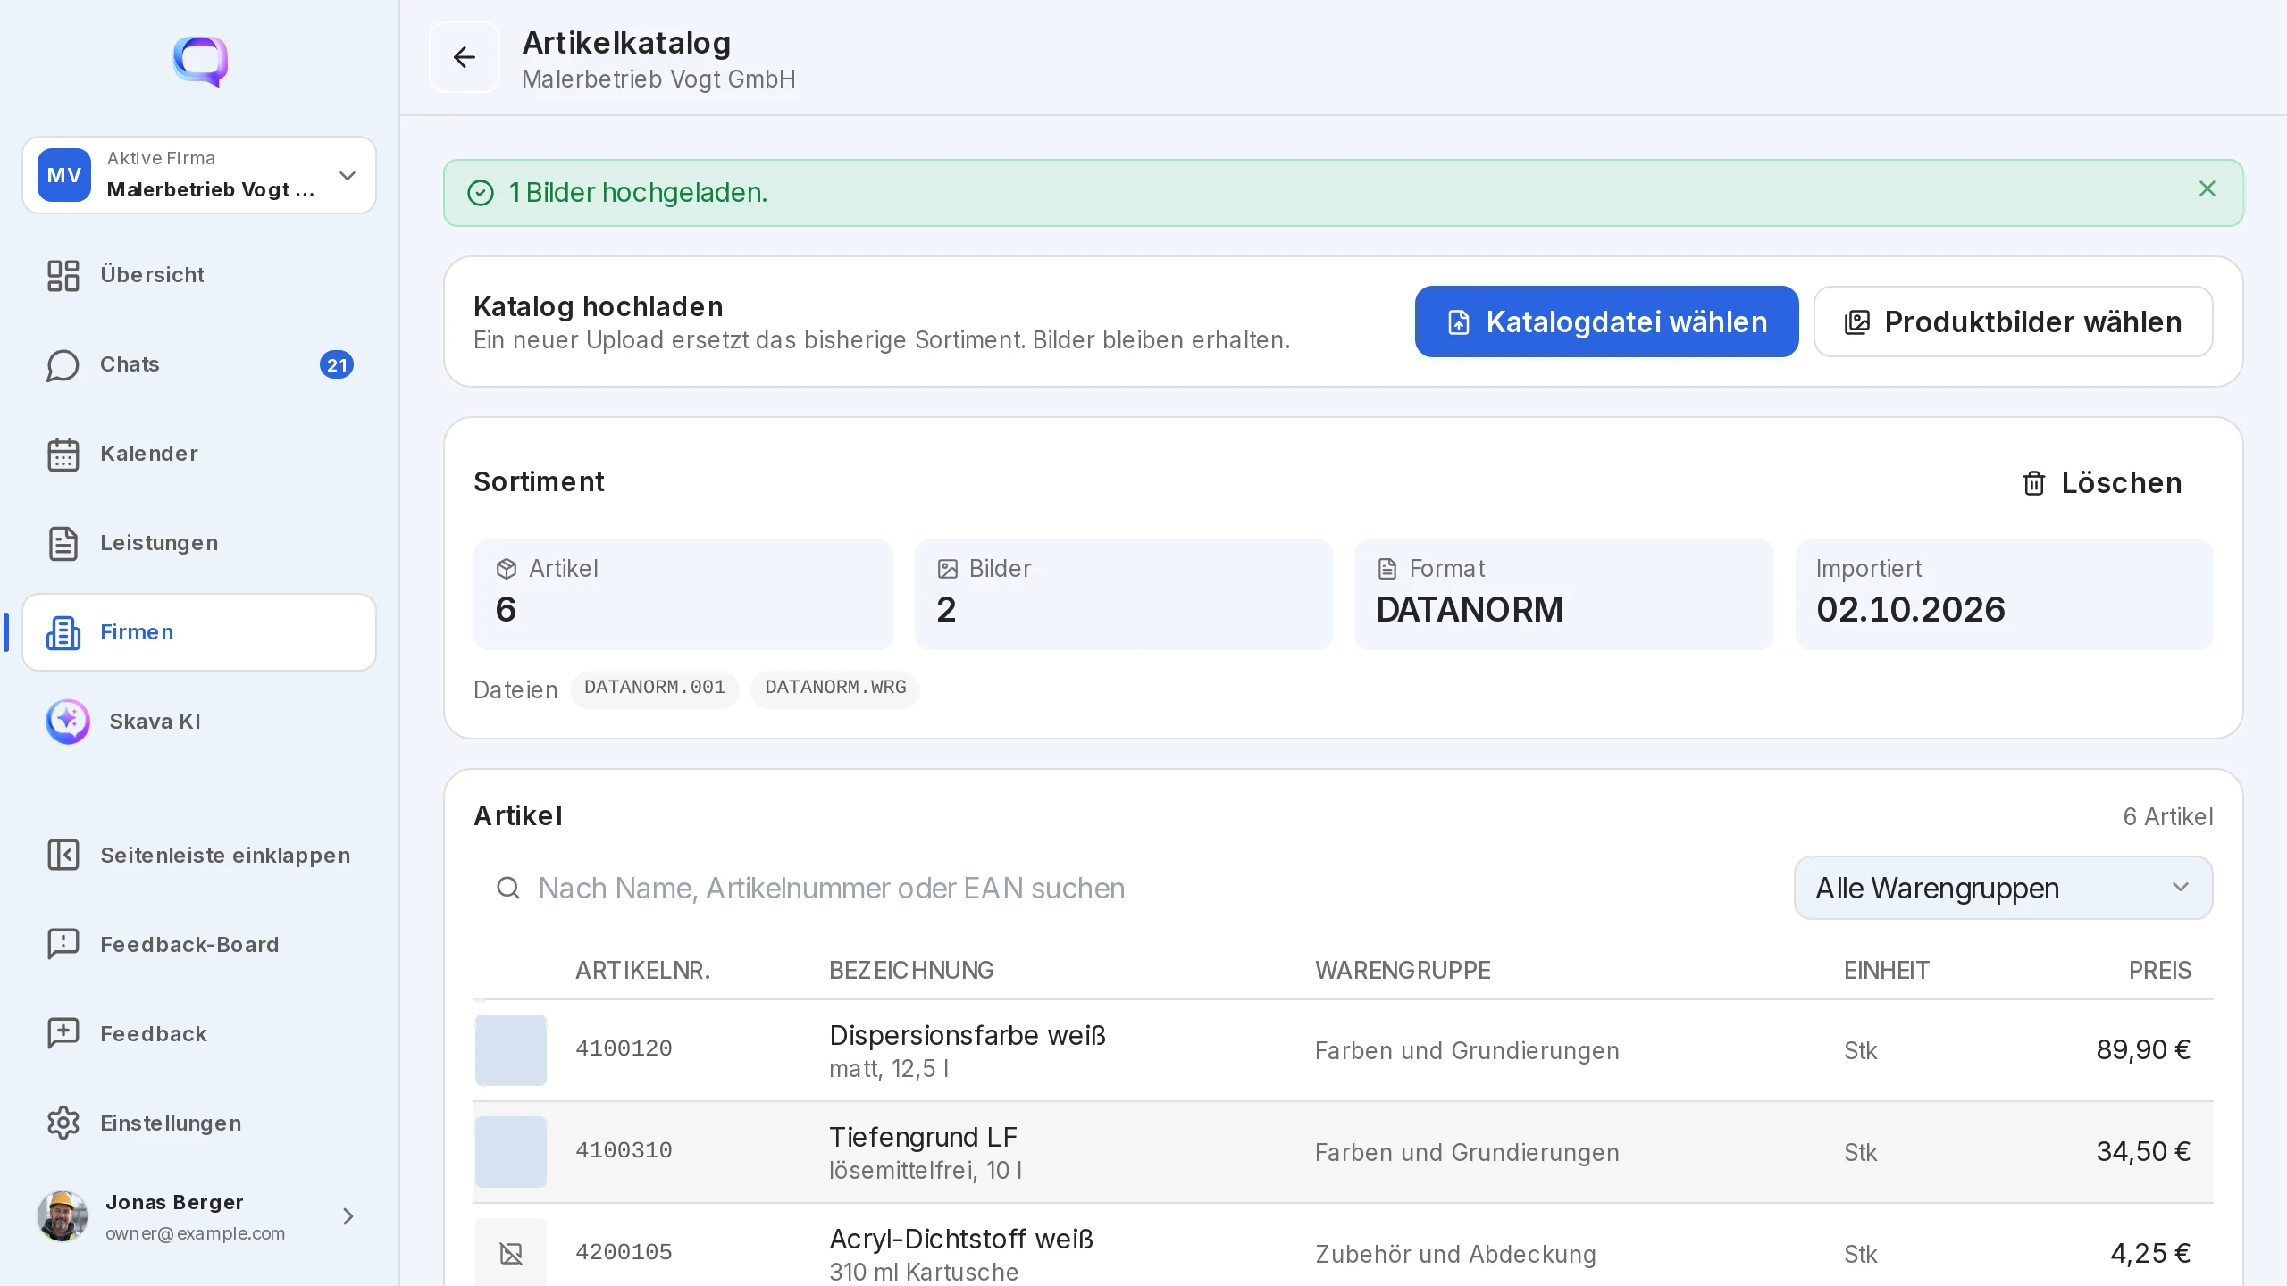
Task: Open the Feedback entry
Action: tap(199, 1034)
